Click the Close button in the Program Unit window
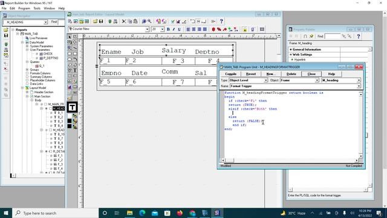387x218 pixels. (x=311, y=74)
